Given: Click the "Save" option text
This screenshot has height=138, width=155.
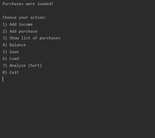Looking at the screenshot, I should pos(14,52).
